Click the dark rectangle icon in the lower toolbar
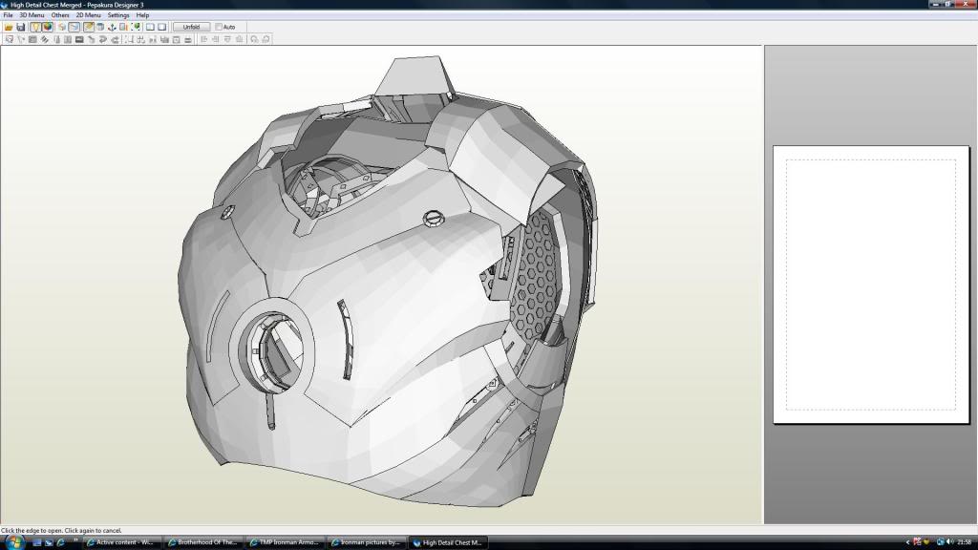The height and width of the screenshot is (550, 978). point(79,39)
